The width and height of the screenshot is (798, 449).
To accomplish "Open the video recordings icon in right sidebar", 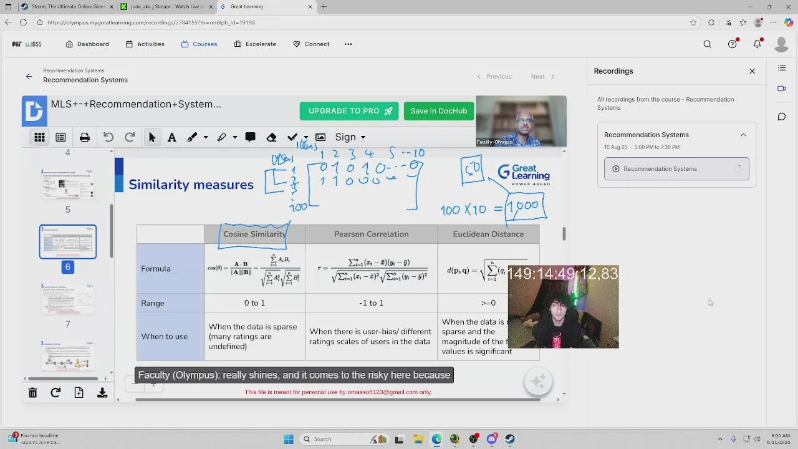I will (782, 89).
